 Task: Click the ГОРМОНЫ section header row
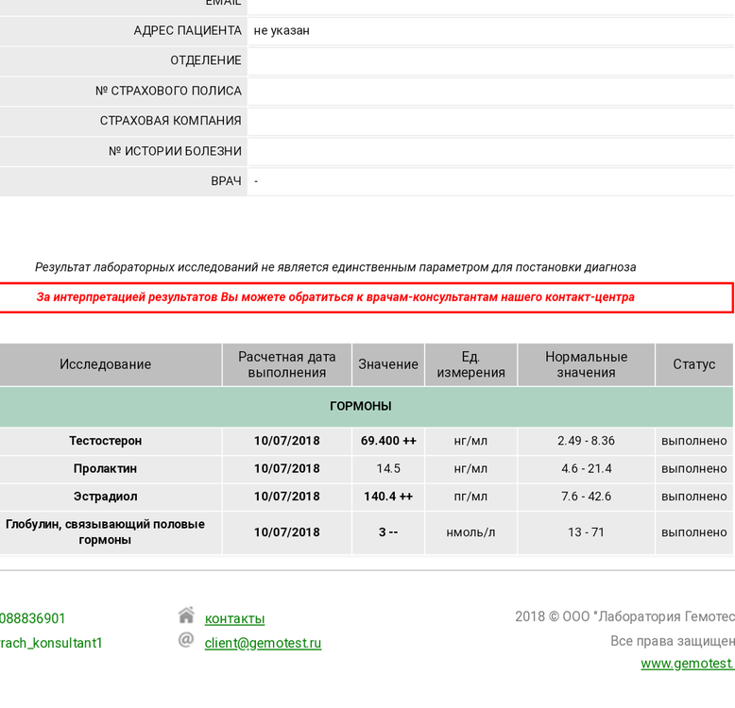(x=361, y=407)
